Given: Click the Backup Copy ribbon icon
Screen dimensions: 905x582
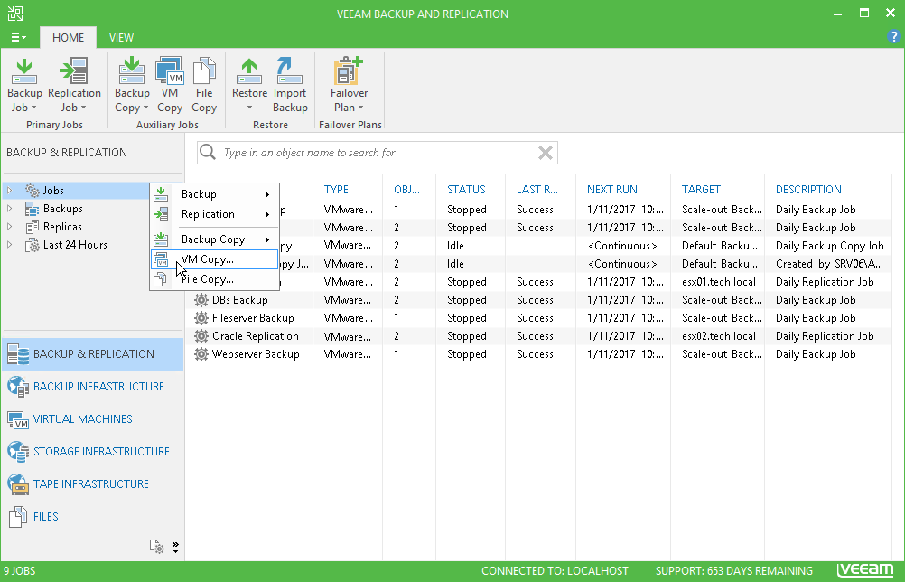Looking at the screenshot, I should (x=132, y=71).
